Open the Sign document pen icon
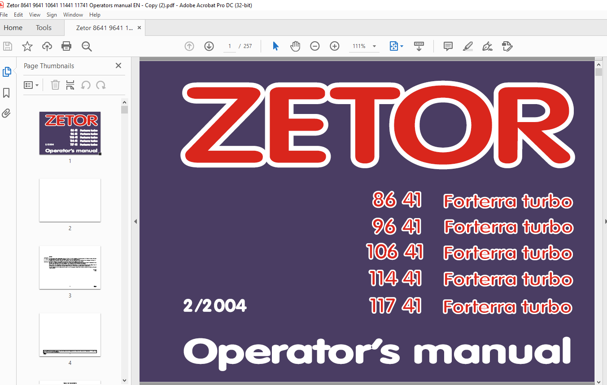Viewport: 607px width, 385px height. tap(487, 46)
